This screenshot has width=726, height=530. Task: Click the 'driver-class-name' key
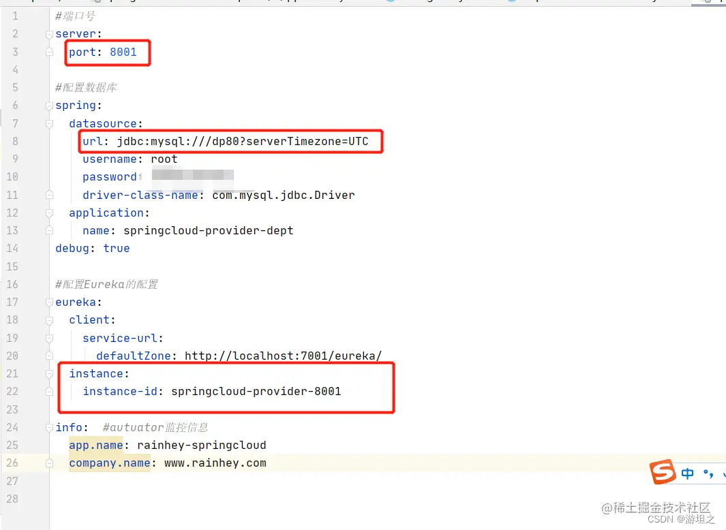140,196
